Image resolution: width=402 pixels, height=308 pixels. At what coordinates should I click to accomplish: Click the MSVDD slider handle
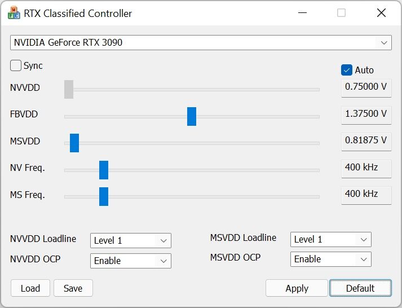point(74,143)
